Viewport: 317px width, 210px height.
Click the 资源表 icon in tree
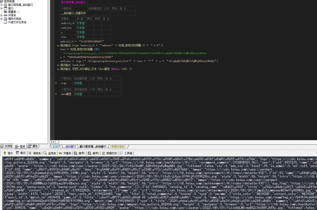6,15
